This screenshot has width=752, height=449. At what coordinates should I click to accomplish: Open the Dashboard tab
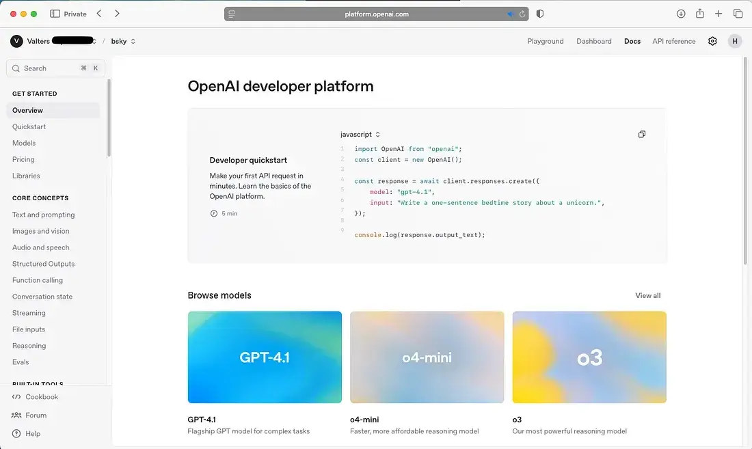pyautogui.click(x=593, y=41)
